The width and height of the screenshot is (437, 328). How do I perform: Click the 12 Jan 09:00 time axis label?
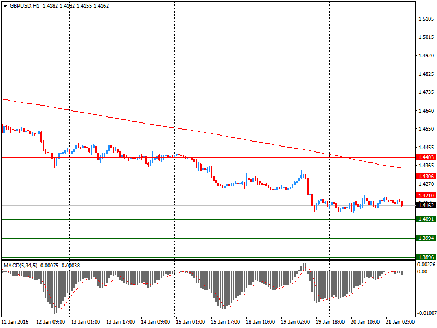(50, 322)
